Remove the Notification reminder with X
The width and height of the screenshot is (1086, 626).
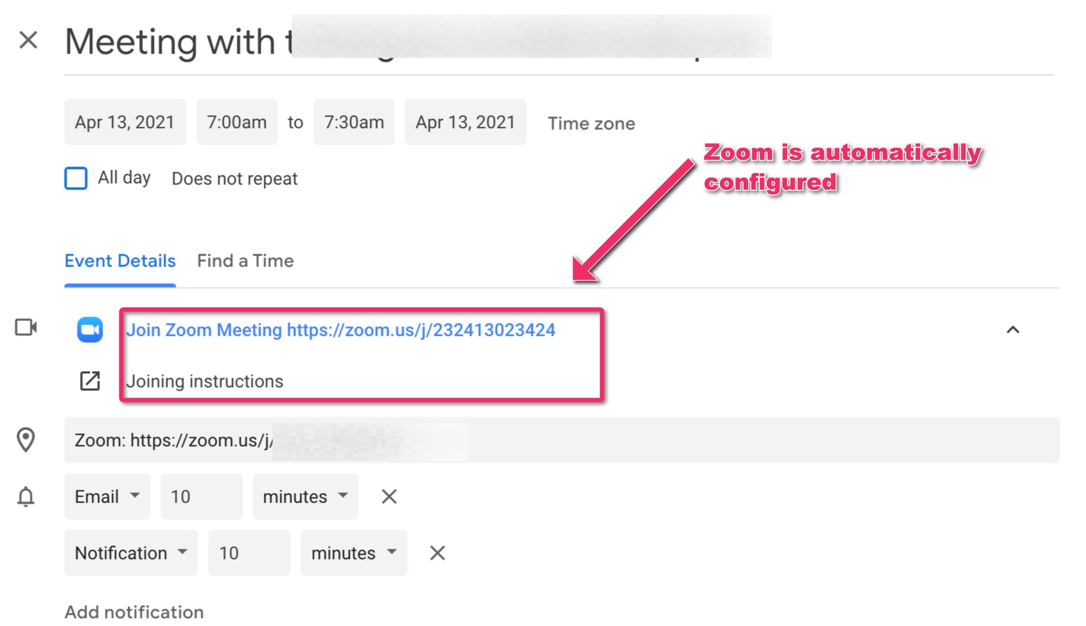(437, 553)
